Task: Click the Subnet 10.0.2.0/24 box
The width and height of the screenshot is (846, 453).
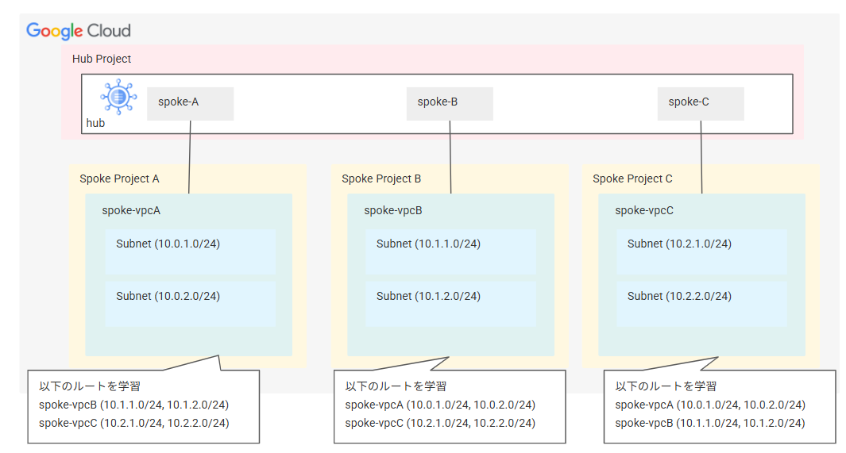Action: tap(191, 304)
